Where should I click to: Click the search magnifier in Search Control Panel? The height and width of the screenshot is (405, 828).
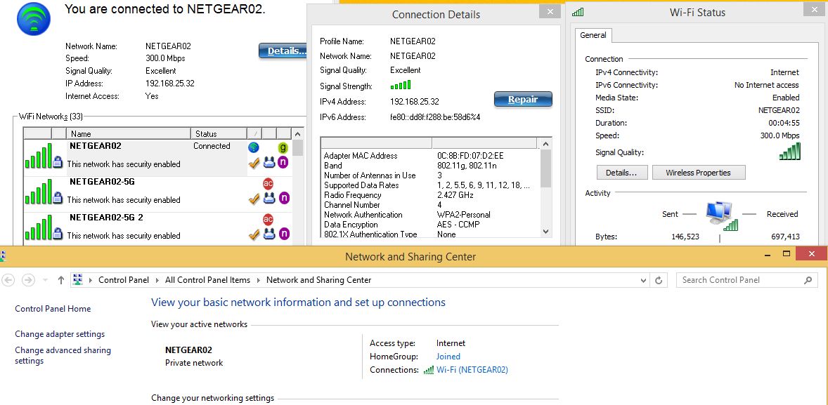tap(808, 280)
